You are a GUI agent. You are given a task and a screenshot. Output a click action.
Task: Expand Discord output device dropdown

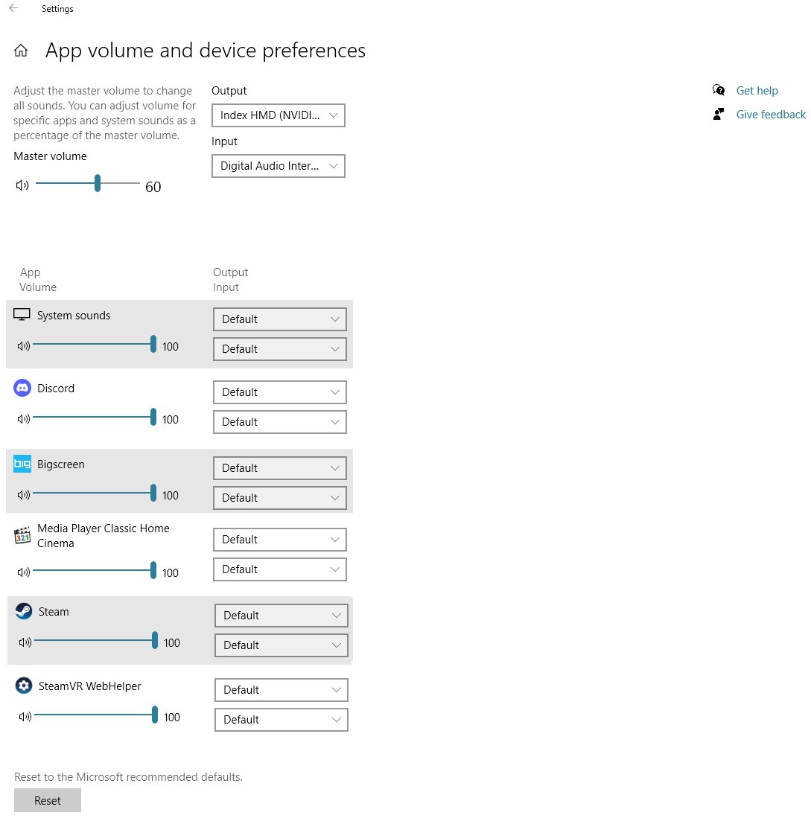tap(279, 392)
